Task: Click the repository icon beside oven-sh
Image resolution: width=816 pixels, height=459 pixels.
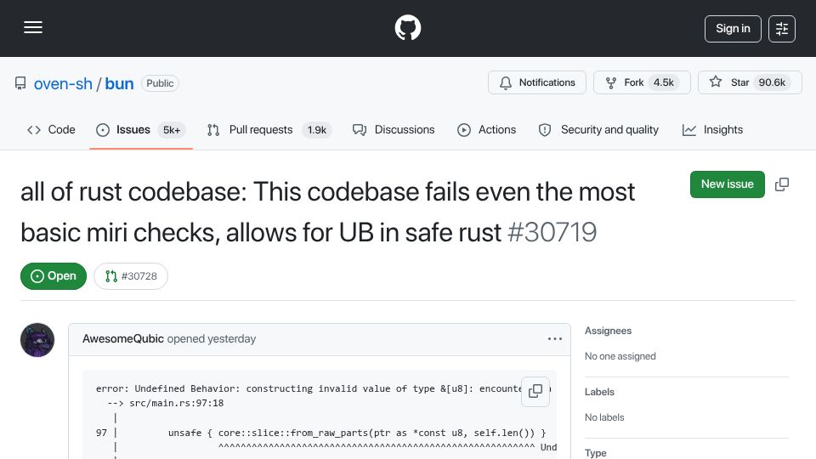Action: click(20, 83)
